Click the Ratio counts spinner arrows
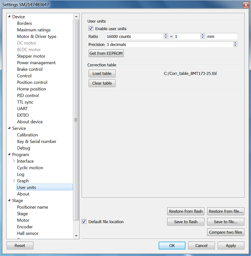 pyautogui.click(x=166, y=36)
